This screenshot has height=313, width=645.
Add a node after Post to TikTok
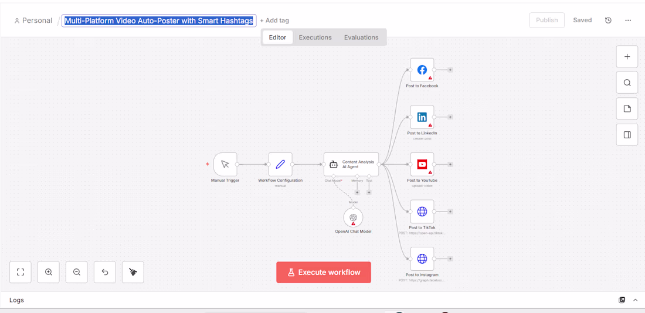[x=450, y=212]
